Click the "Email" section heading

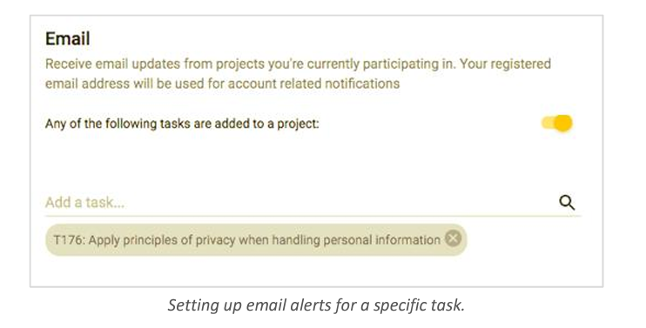point(68,39)
